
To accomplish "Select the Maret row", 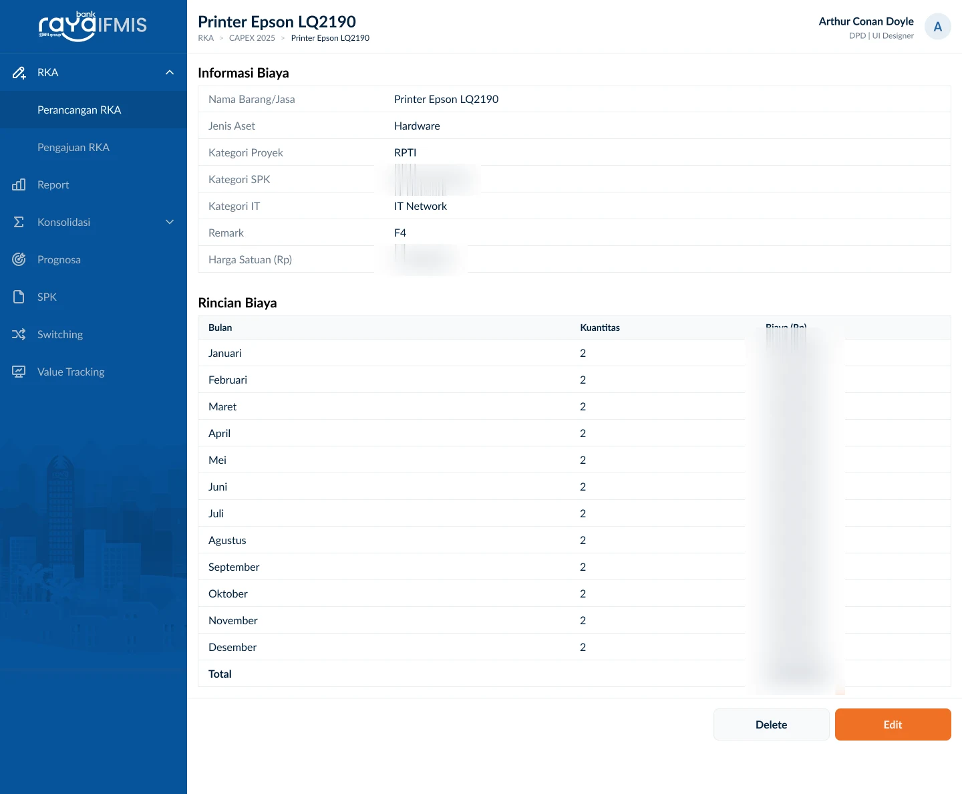I will tap(575, 406).
